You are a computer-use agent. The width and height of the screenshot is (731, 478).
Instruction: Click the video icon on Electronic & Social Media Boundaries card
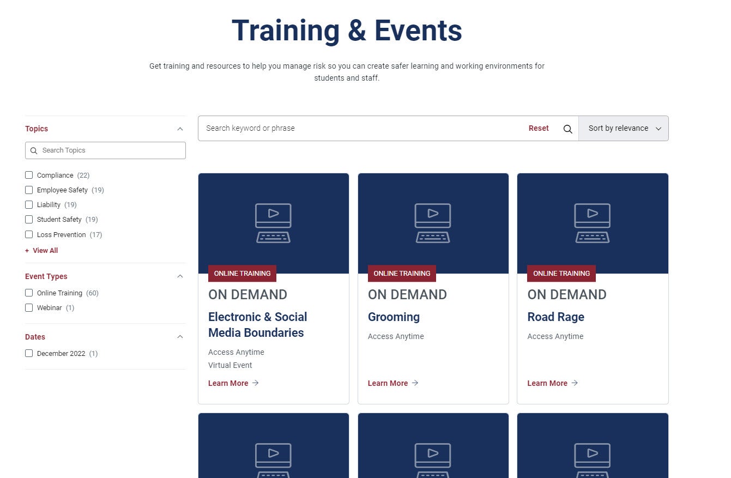(x=273, y=223)
